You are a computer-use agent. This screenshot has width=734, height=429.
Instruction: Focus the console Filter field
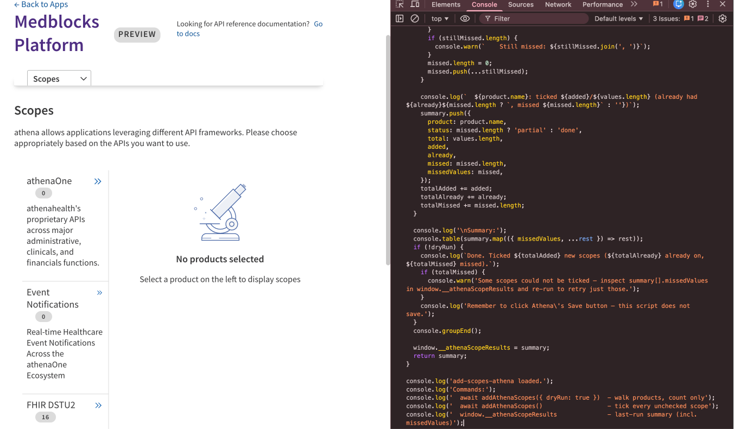(x=534, y=18)
